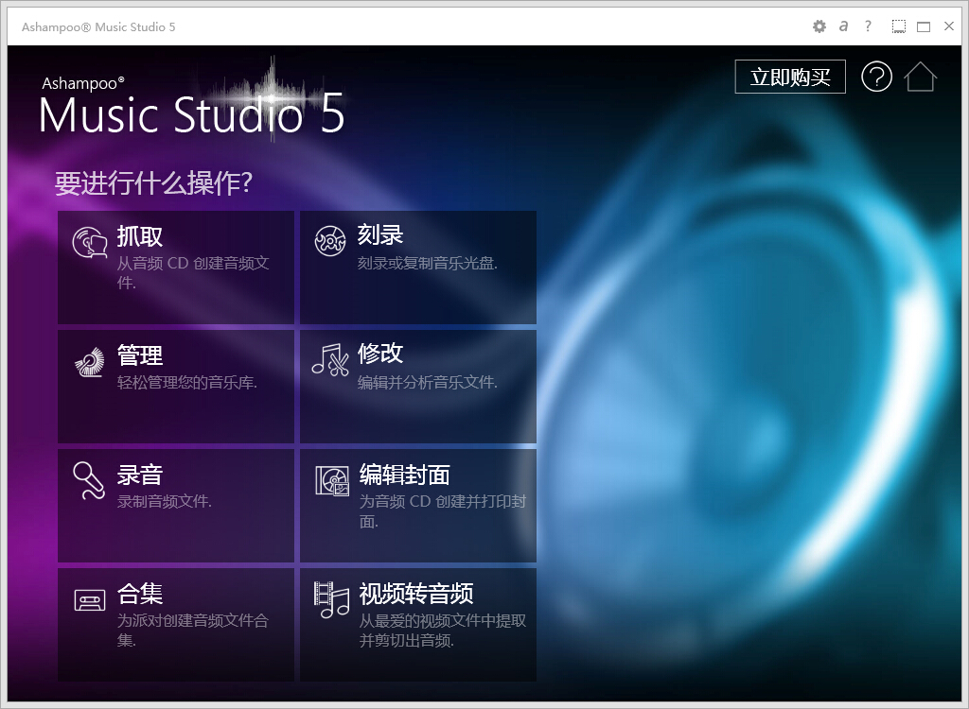Click the CD cover editor icon

click(332, 480)
